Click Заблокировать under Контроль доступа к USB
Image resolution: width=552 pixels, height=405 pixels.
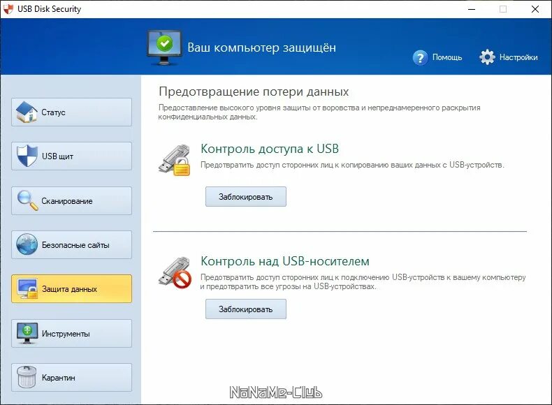click(246, 197)
